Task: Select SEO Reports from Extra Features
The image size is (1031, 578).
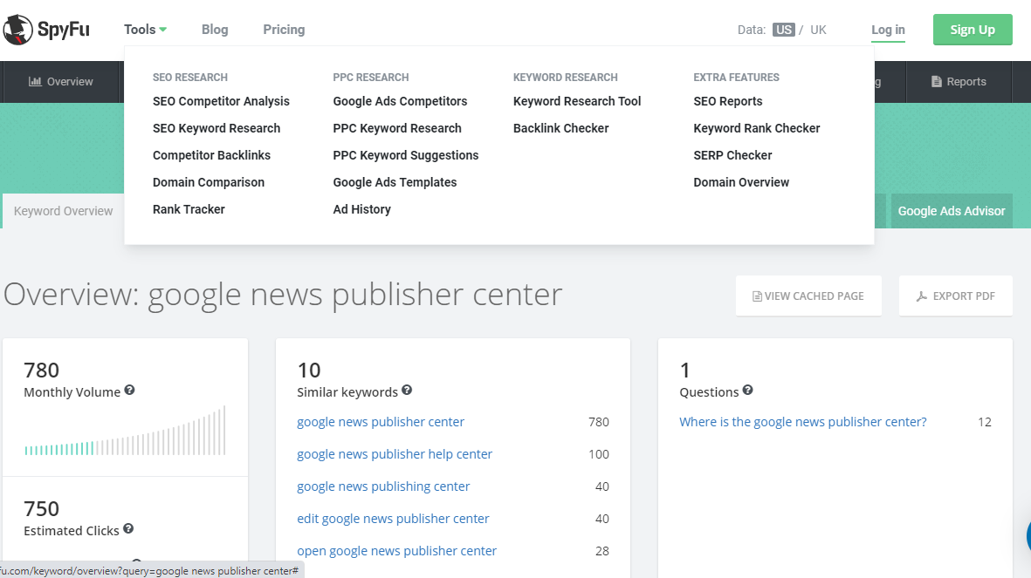Action: (728, 101)
